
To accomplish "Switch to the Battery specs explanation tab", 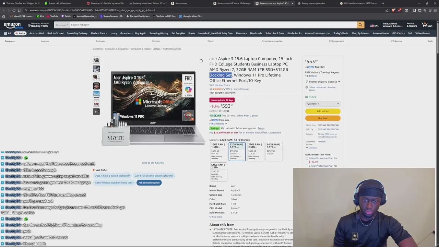I will [316, 3].
